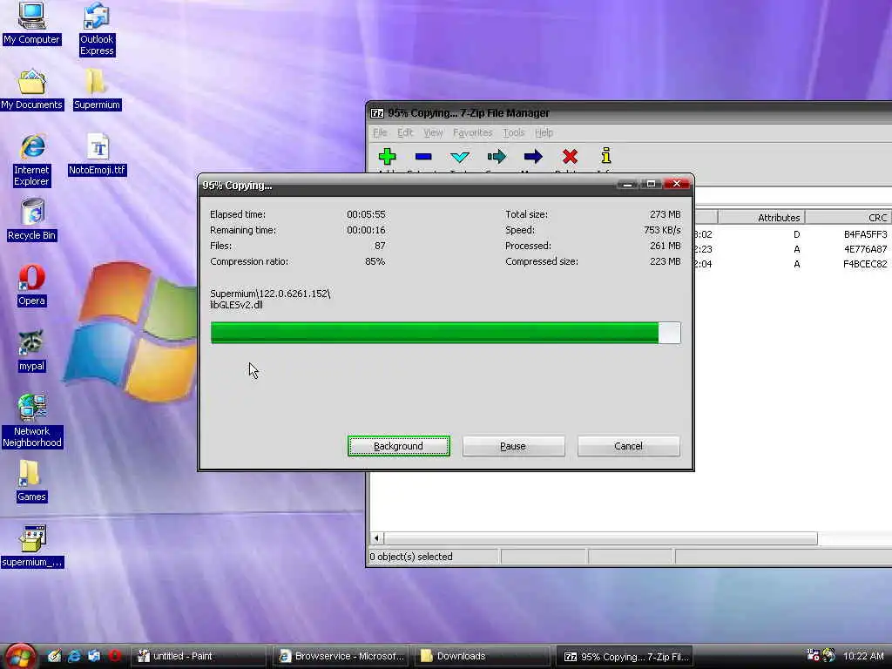Click the Test checkmark icon in 7-Zip
Viewport: 892px width, 669px height.
[x=460, y=157]
